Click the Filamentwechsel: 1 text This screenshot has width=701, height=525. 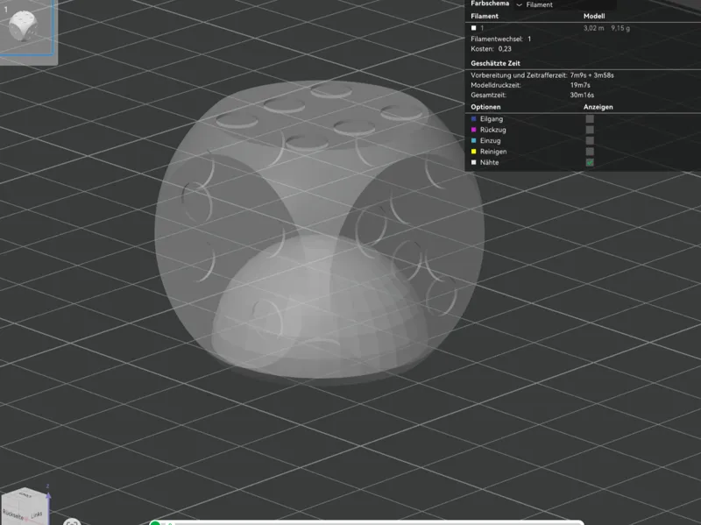click(x=500, y=39)
